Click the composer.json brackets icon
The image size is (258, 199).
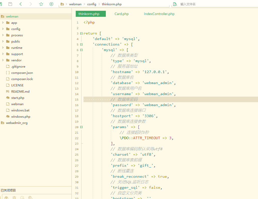8,73
